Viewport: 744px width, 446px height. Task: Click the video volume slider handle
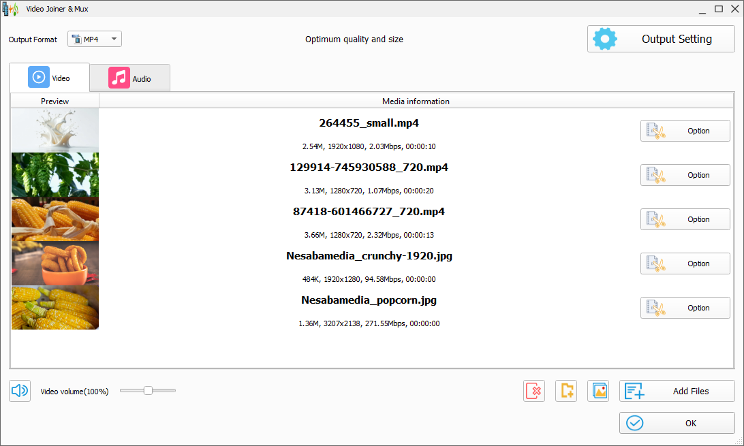(x=148, y=391)
